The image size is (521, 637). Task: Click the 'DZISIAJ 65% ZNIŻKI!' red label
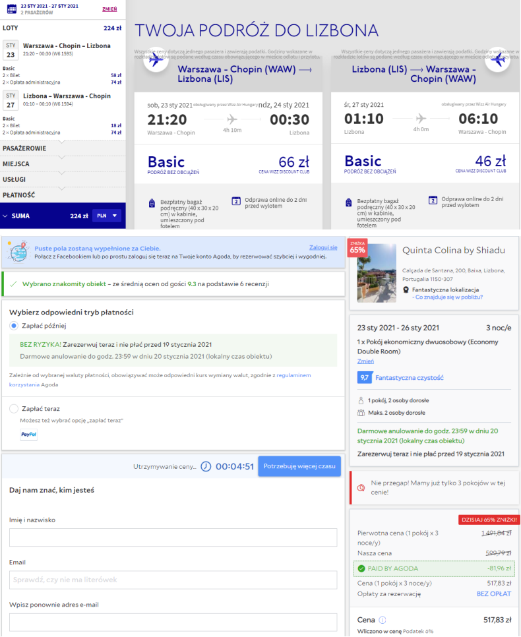[489, 520]
